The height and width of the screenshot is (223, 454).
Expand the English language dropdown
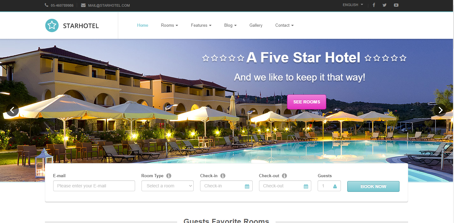coord(353,5)
